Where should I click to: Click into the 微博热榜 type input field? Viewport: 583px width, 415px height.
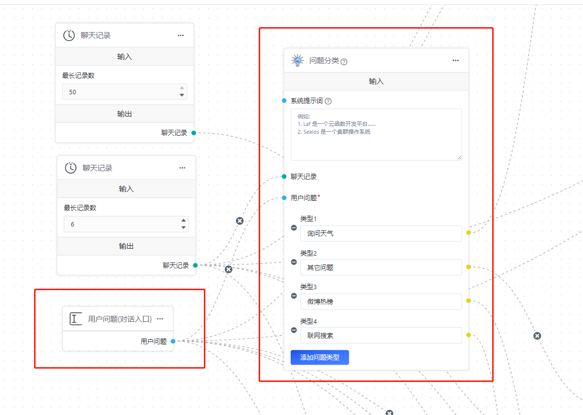pyautogui.click(x=381, y=302)
